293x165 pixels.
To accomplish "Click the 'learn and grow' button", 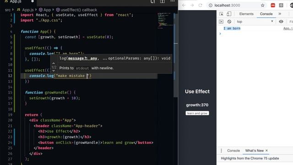I will coord(197,113).
